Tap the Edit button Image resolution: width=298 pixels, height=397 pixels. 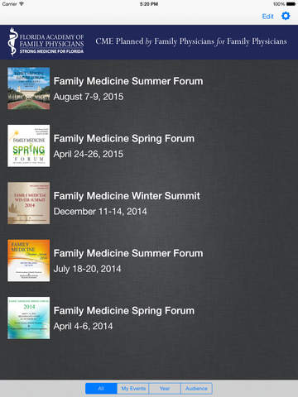point(267,17)
